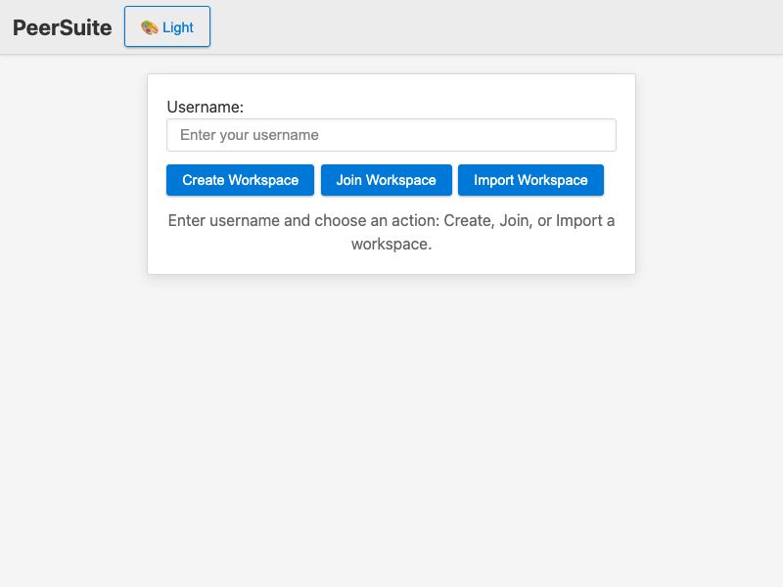Viewport: 783px width, 587px height.
Task: Open theme options by clicking the palette symbol
Action: point(151,26)
